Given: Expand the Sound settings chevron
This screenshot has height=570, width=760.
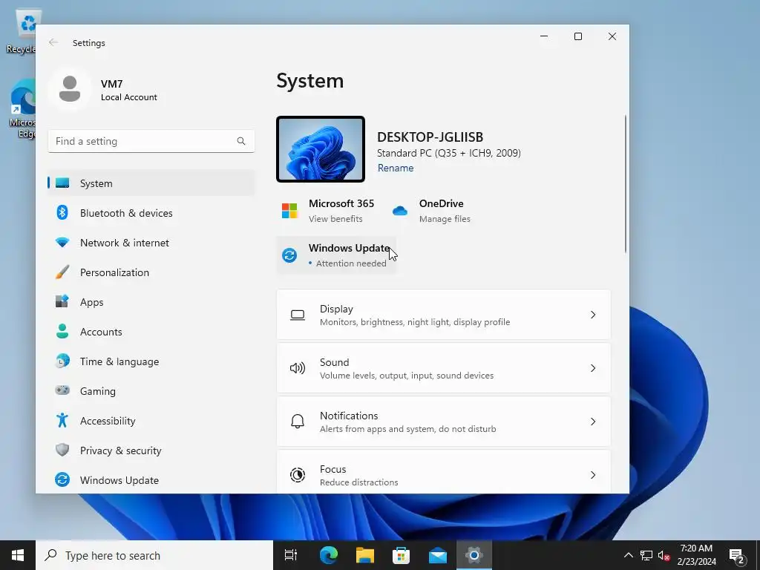Looking at the screenshot, I should pyautogui.click(x=593, y=368).
